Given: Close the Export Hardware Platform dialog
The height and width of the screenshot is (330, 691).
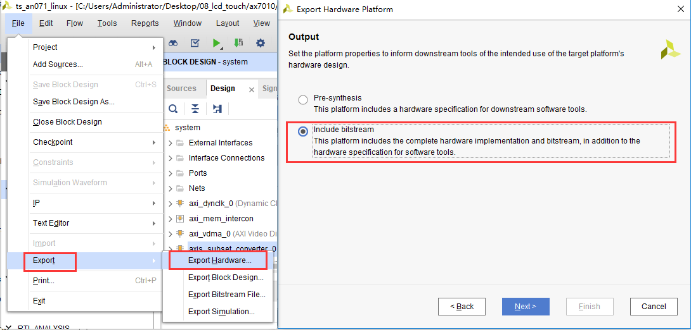Looking at the screenshot, I should tap(680, 9).
